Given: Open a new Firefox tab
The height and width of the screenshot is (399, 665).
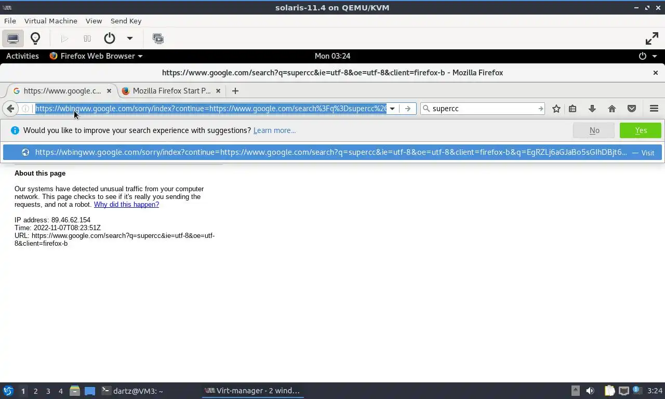Looking at the screenshot, I should [235, 91].
